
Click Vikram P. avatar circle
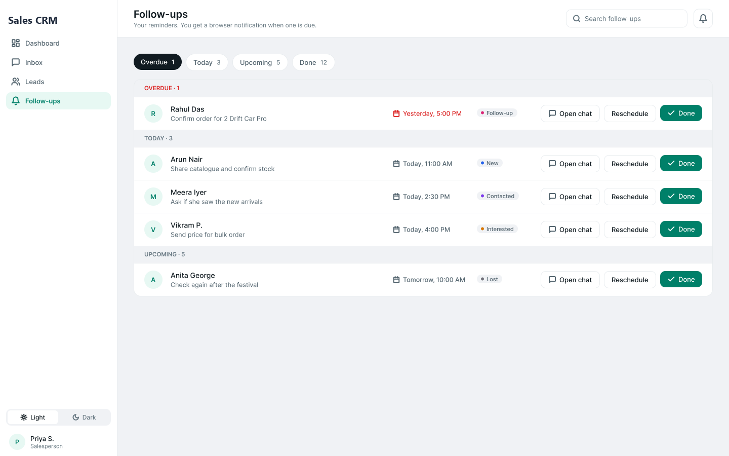(153, 230)
